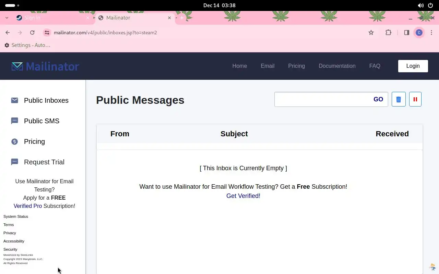View site information icon in address bar

click(47, 33)
